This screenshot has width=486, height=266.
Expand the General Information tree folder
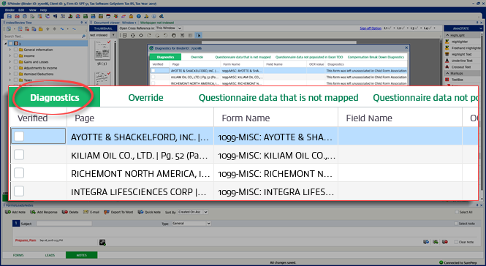[10, 50]
